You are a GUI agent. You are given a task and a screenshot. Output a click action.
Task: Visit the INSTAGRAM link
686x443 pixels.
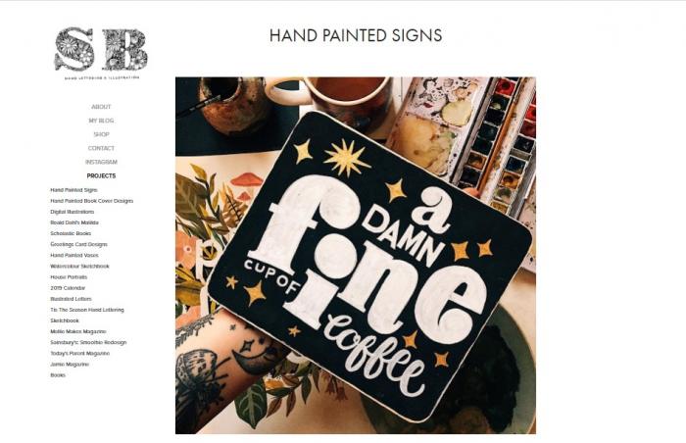(101, 162)
